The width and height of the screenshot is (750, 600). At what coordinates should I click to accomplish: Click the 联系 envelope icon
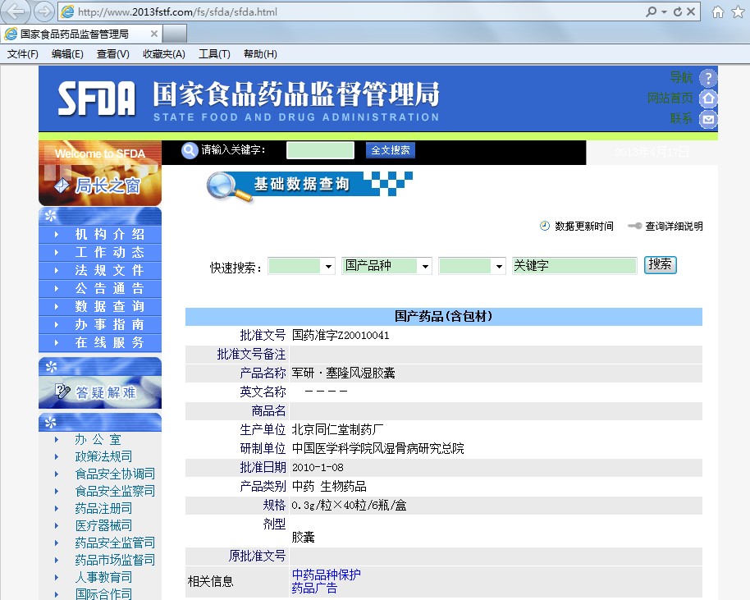(708, 119)
